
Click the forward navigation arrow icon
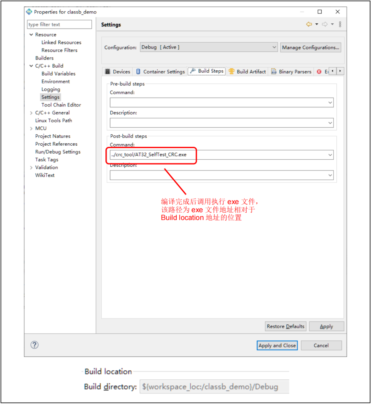(x=325, y=24)
